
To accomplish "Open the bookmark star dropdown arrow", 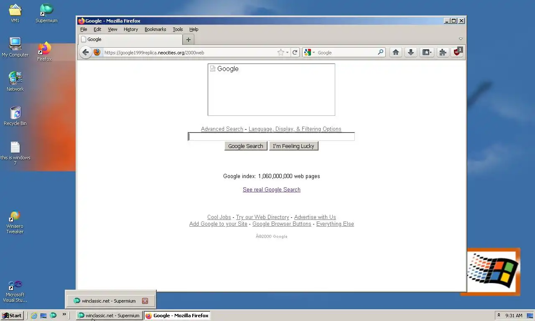I will [x=287, y=53].
